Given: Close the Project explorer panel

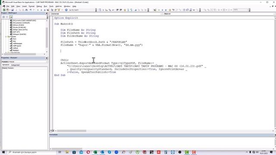Looking at the screenshot, I should 47,13.
